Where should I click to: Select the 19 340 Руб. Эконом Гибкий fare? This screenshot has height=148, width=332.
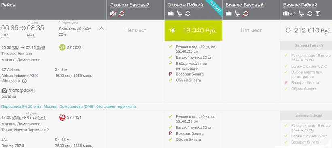(x=194, y=30)
